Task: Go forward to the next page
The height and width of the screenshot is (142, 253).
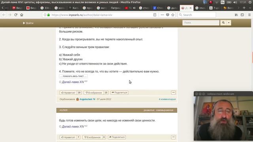Action: pos(10,15)
